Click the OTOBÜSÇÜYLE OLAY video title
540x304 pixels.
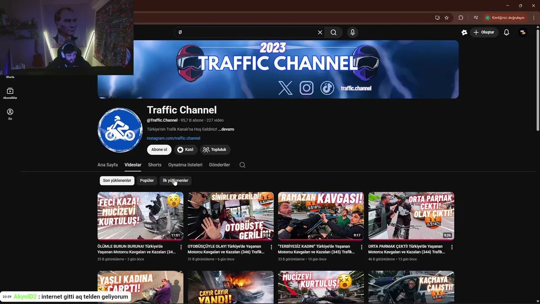(227, 249)
